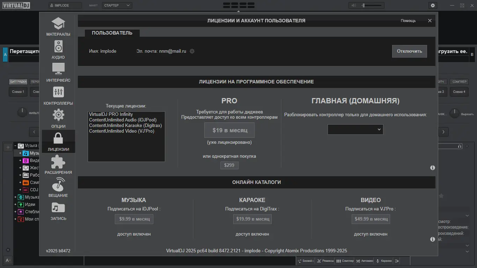Open the Помощь help link
The height and width of the screenshot is (268, 477).
[408, 21]
